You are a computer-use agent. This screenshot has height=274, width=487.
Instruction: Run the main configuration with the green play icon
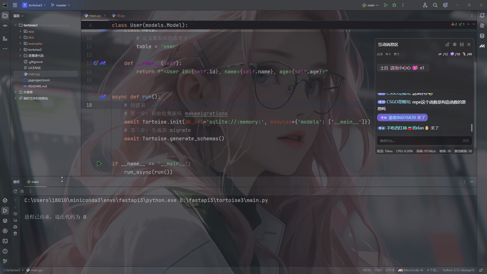pos(386,5)
